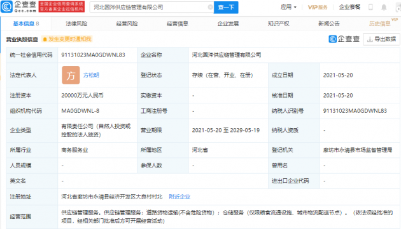Viewport: 401px width, 229px height.
Task: Switch to 历史信息 tab
Action: point(379,23)
